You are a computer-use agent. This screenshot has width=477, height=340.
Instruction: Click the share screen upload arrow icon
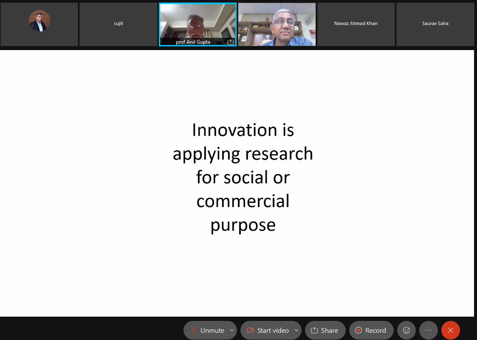click(x=314, y=330)
